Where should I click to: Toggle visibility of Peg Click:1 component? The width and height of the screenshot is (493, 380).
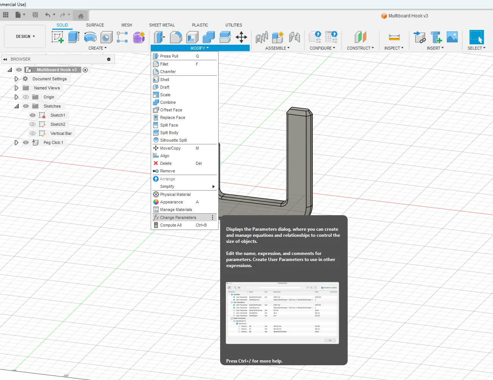coord(26,142)
